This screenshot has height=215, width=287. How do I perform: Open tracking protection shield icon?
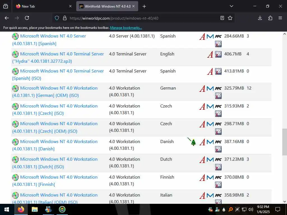coord(57,18)
